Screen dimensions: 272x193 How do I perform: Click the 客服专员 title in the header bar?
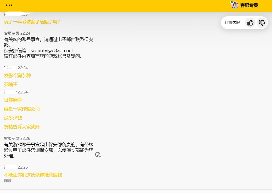(x=249, y=5)
